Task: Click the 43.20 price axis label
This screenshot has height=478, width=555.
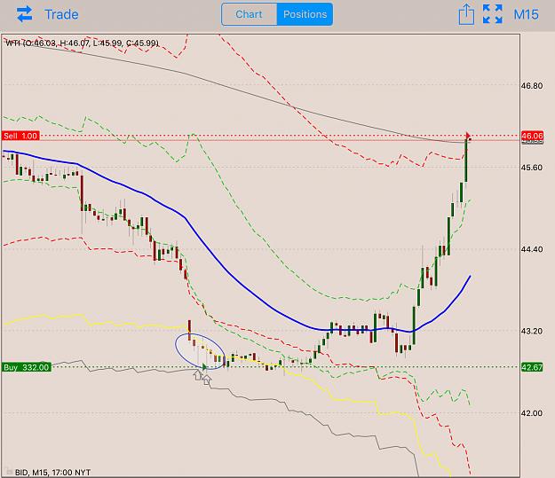Action: pos(531,332)
